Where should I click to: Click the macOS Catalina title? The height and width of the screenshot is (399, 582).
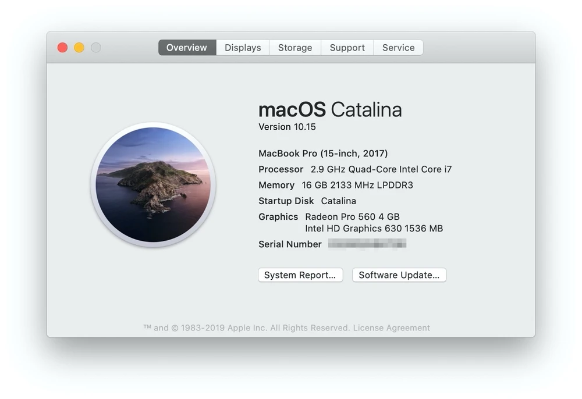coord(330,109)
